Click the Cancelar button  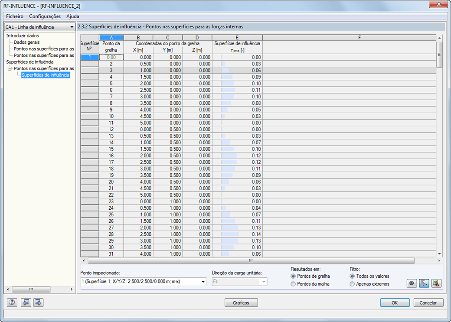click(428, 302)
